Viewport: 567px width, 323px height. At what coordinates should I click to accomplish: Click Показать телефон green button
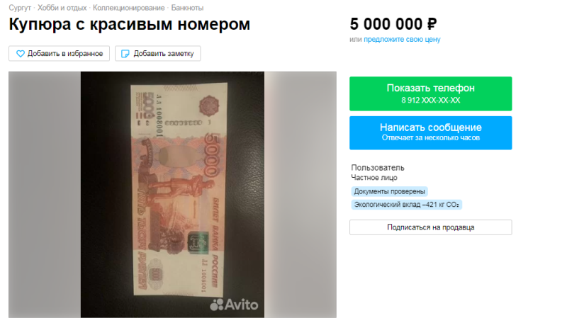coord(431,93)
